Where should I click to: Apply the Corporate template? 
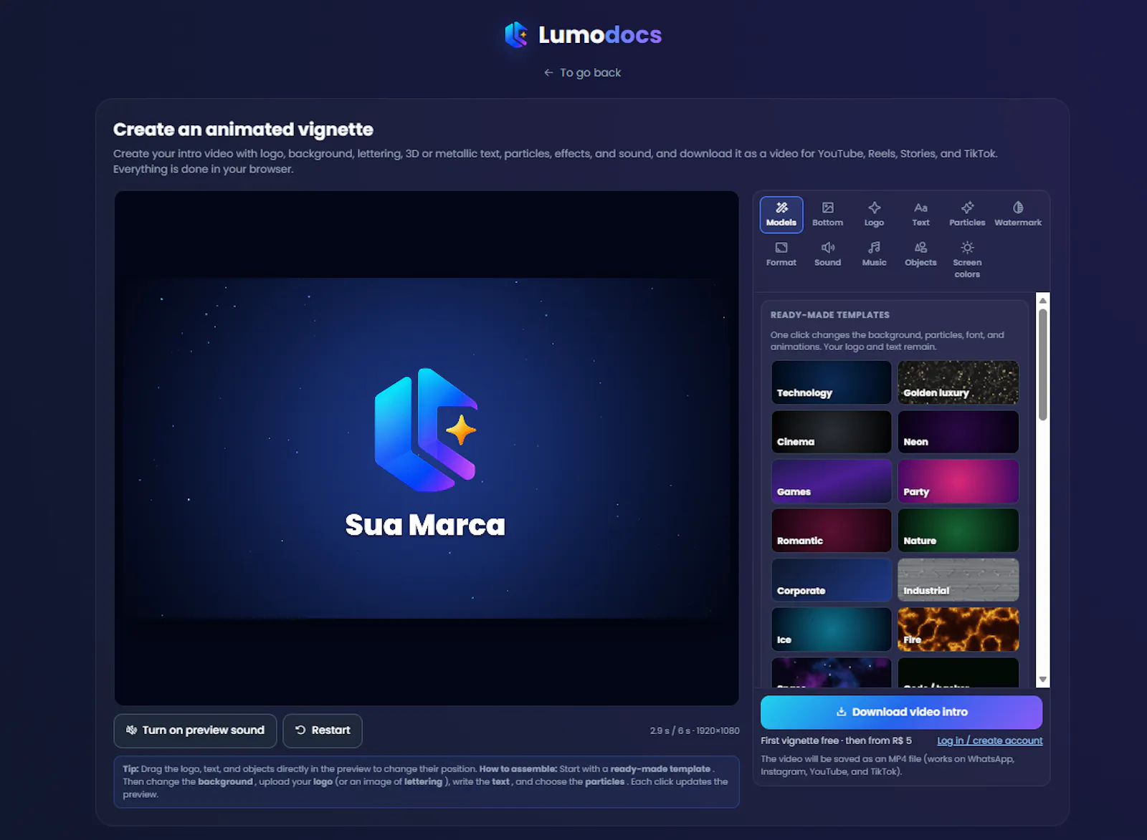click(x=832, y=580)
